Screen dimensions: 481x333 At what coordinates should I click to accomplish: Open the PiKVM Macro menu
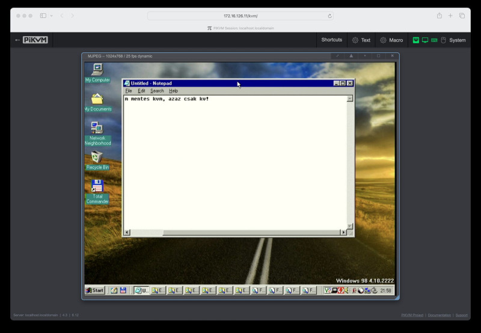click(392, 40)
